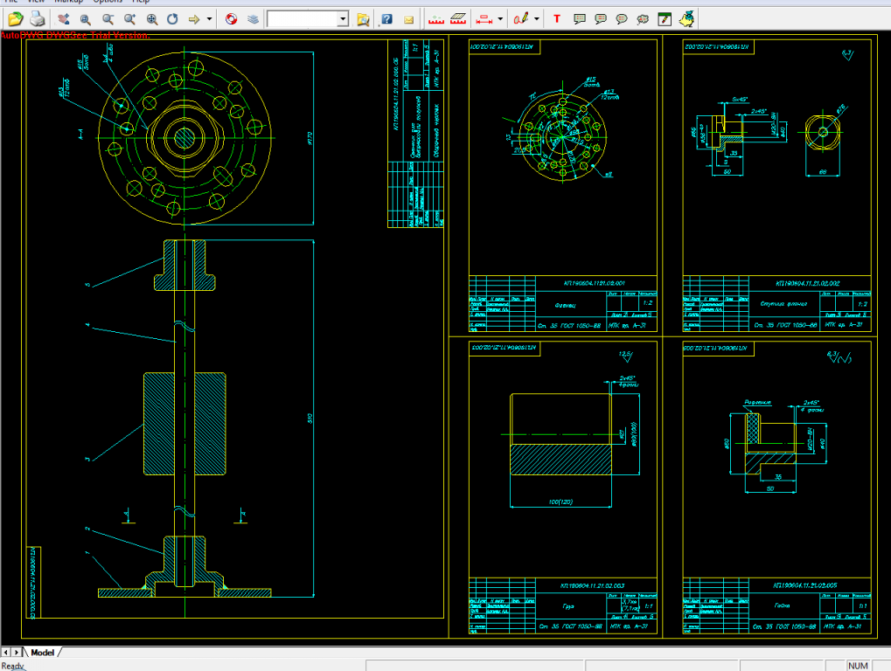The image size is (891, 671).
Task: Select the measure distance ruler tool
Action: pos(435,18)
